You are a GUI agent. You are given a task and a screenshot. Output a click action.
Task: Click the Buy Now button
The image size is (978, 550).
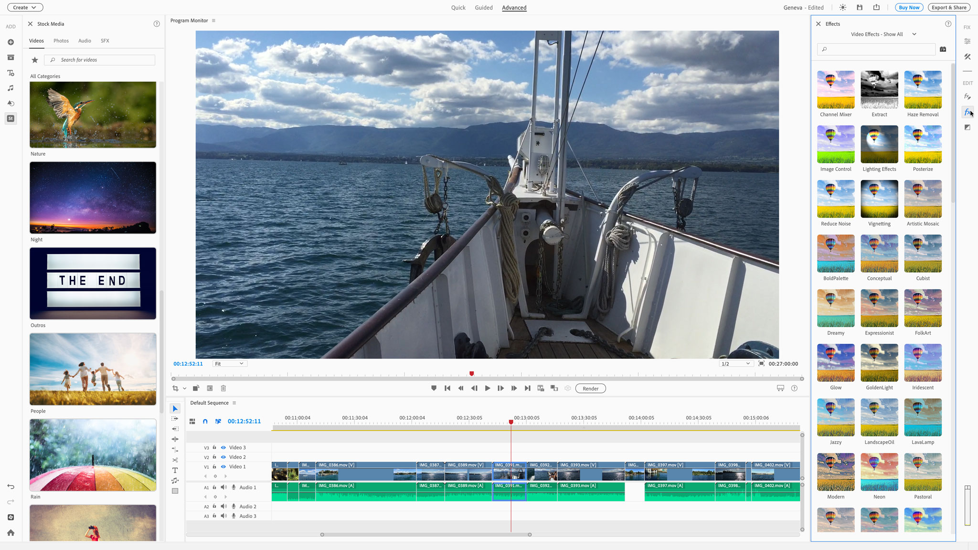[909, 8]
